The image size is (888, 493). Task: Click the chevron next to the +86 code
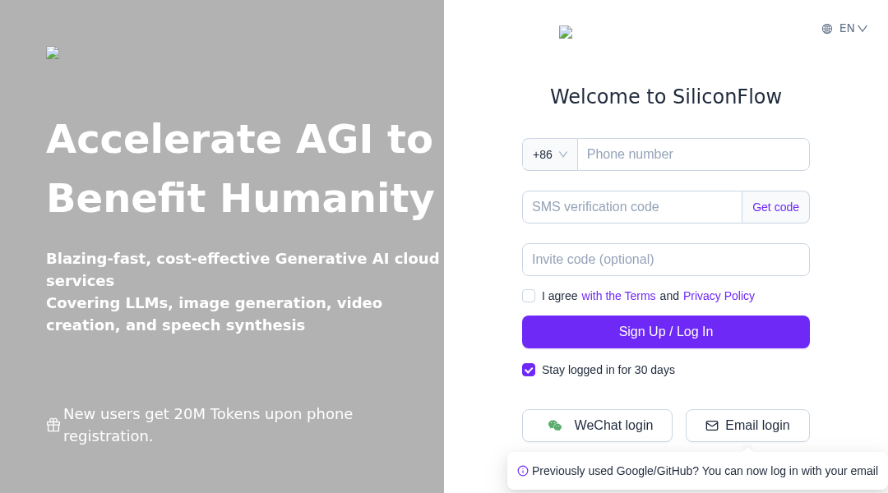point(565,154)
